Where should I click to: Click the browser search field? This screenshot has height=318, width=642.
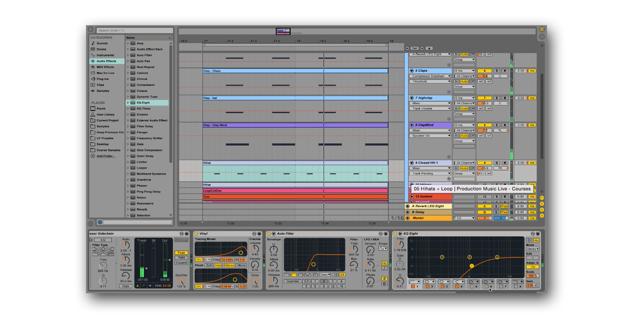point(134,30)
